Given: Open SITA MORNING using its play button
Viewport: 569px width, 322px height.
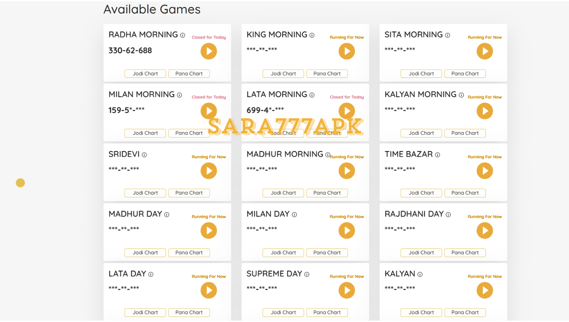Looking at the screenshot, I should (x=485, y=51).
